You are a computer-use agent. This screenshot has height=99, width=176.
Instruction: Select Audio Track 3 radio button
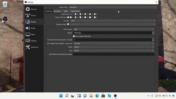point(80,14)
